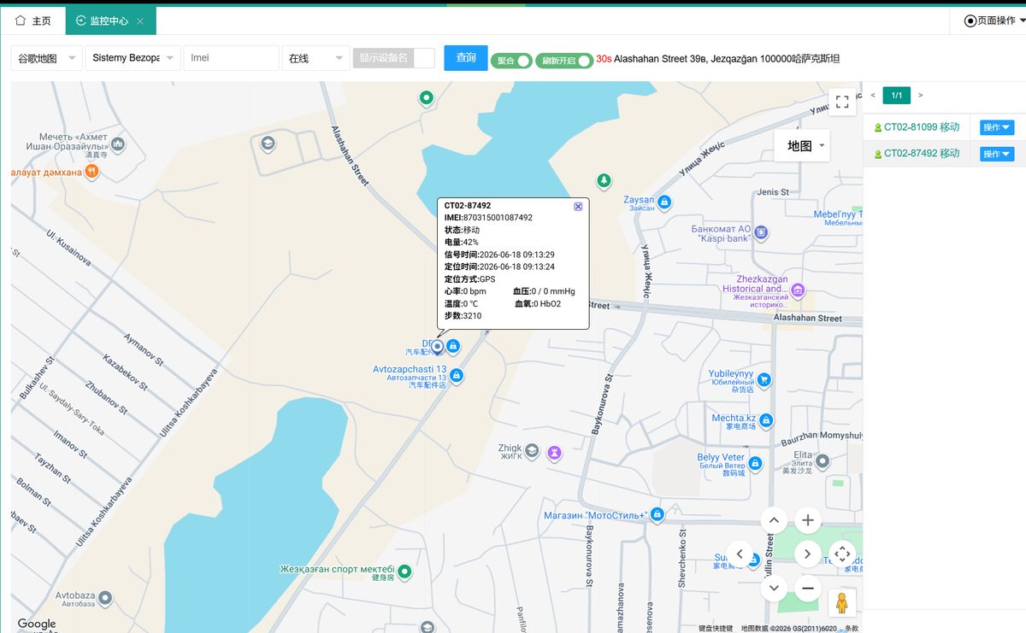Click the Elita furniture marker
The image size is (1026, 633).
[823, 460]
